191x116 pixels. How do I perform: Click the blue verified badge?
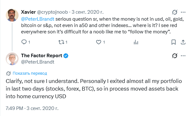point(66,56)
